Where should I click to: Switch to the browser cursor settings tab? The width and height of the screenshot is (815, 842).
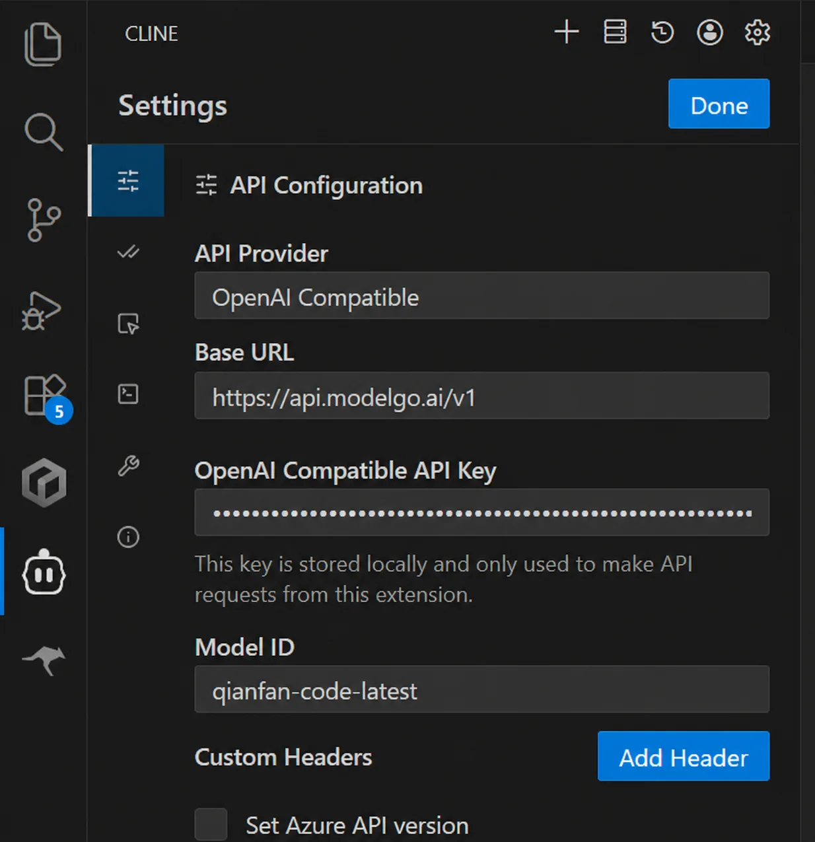128,324
